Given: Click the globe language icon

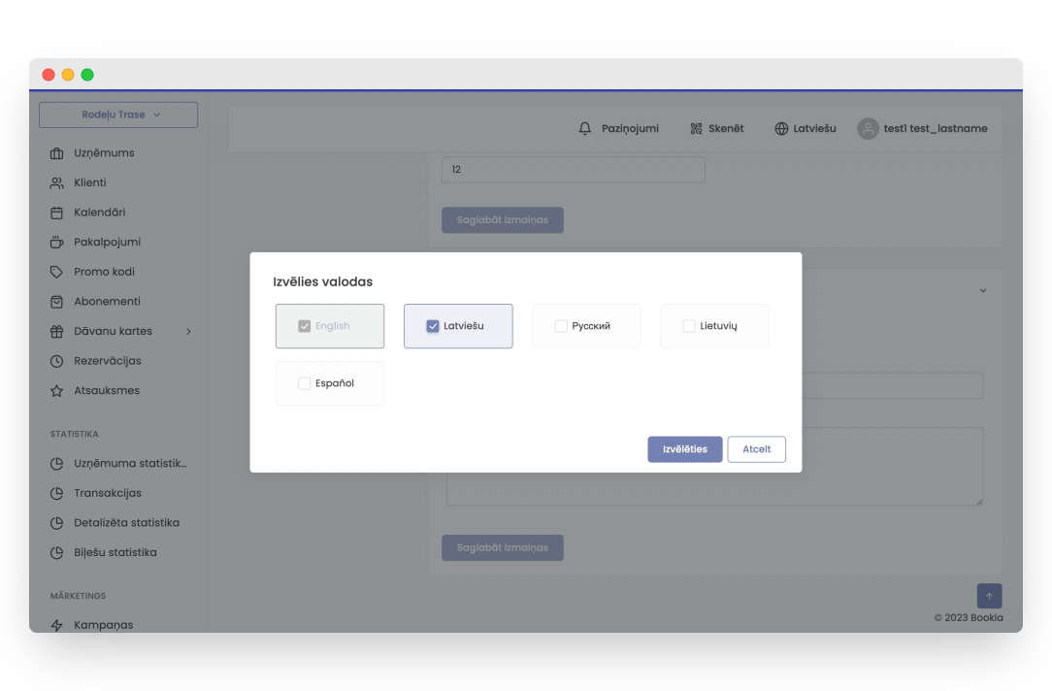Looking at the screenshot, I should 781,128.
